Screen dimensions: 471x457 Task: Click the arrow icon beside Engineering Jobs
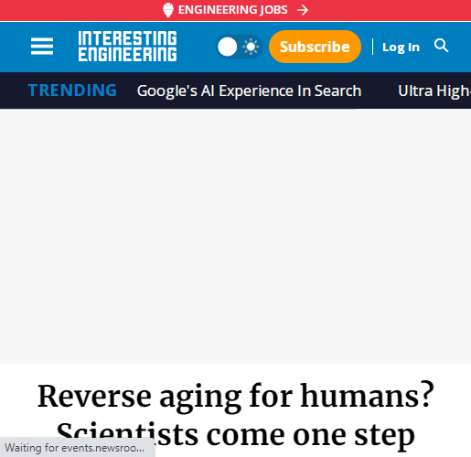pos(303,10)
